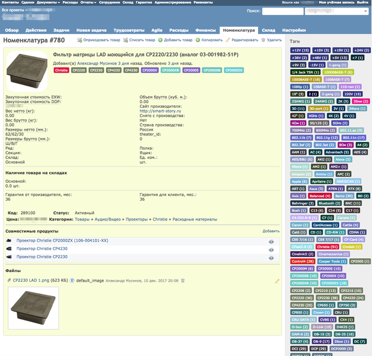
Task: Click the green Копировать icon
Action: click(197, 40)
